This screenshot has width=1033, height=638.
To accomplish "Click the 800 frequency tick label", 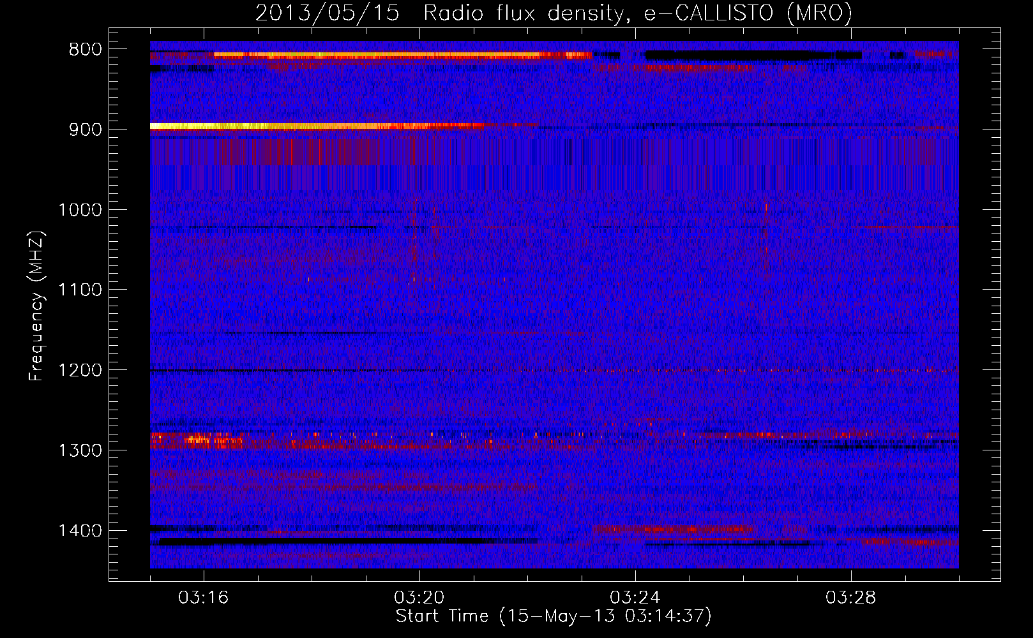I will click(x=86, y=50).
